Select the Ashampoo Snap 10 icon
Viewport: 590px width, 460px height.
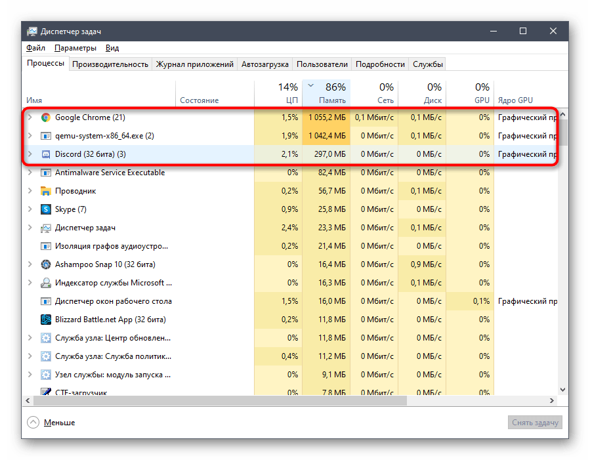(46, 264)
